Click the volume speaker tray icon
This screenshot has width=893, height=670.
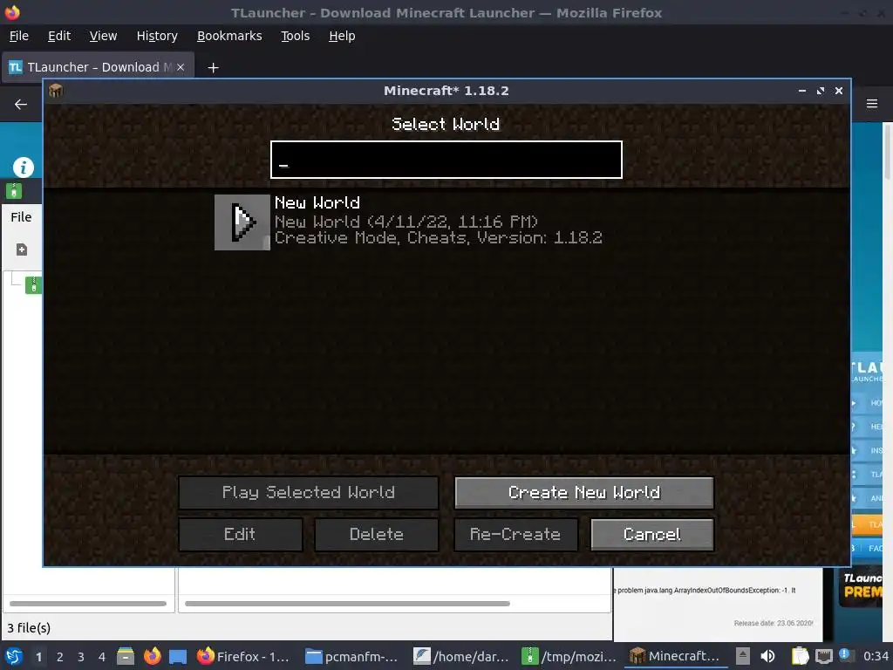(767, 656)
